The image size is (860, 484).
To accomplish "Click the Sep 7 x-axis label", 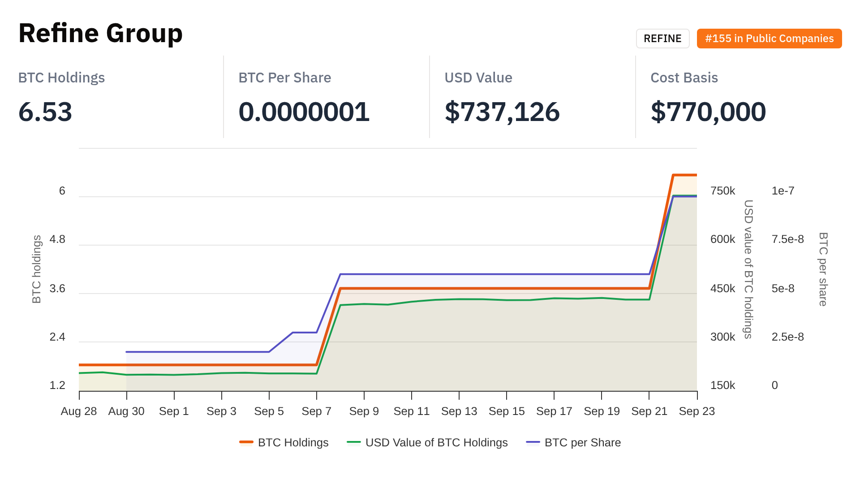I will coord(316,411).
